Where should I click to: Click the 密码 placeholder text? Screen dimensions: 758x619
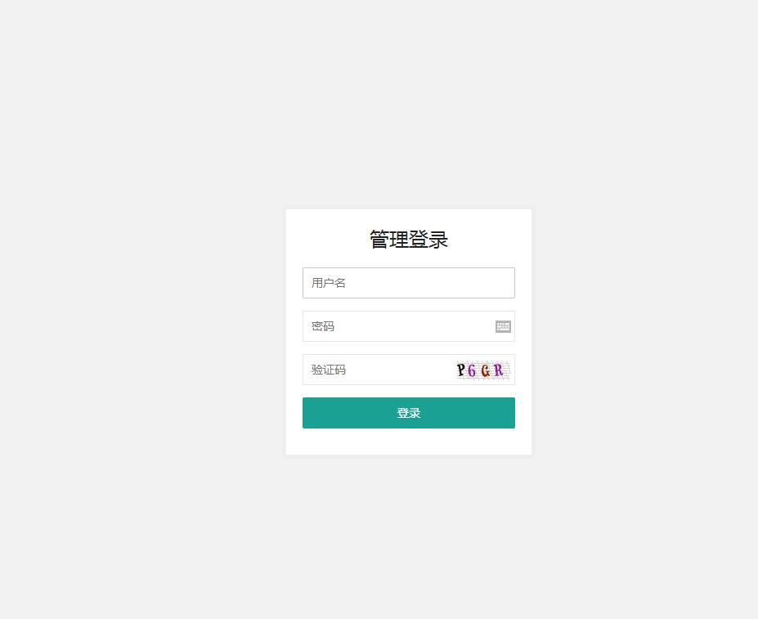322,326
